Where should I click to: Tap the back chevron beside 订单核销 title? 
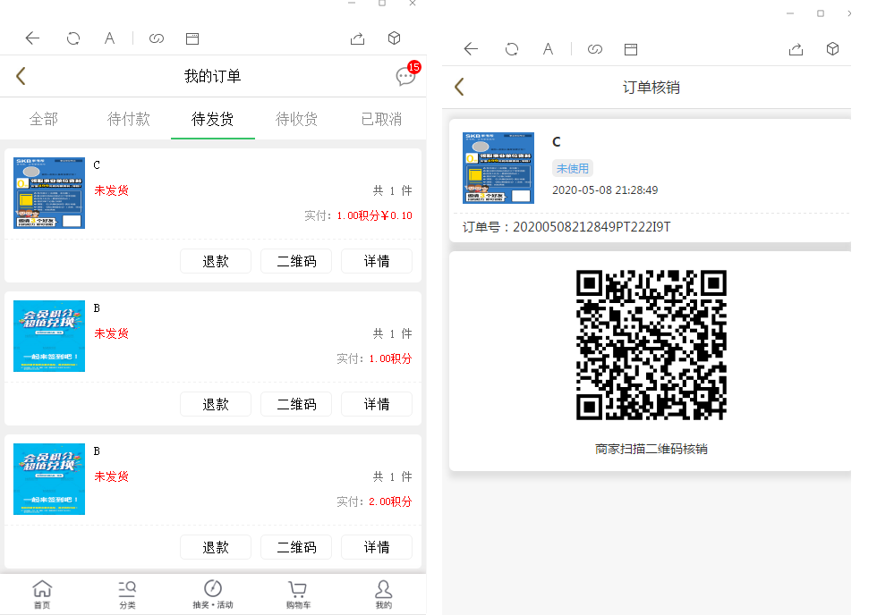[459, 87]
